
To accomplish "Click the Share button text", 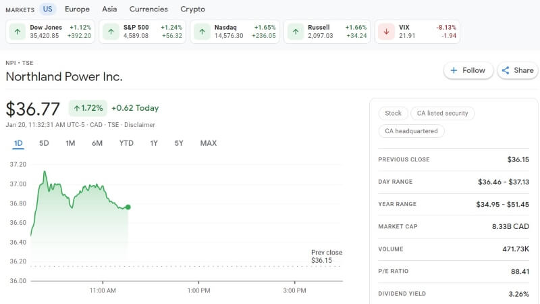I will coord(524,70).
